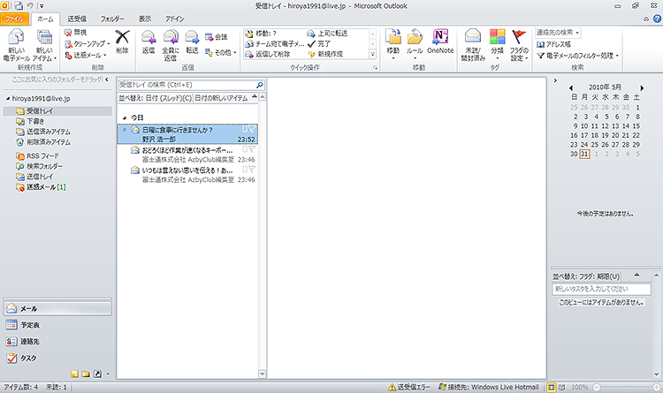The image size is (663, 393).
Task: Switch to the ホーム tab
Action: click(x=45, y=19)
